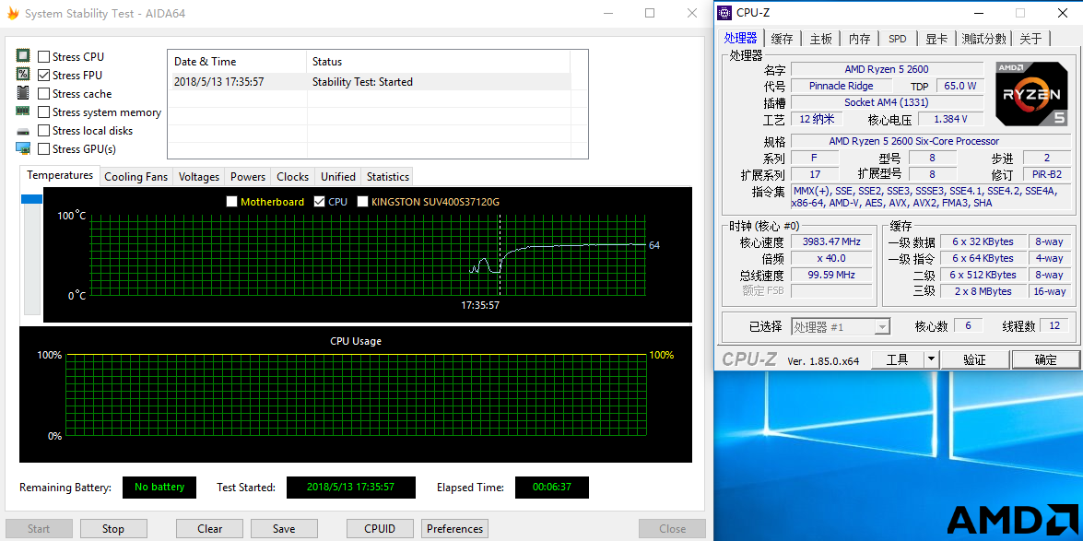Viewport: 1083px width, 541px height.
Task: Enable the Stress system memory checkbox
Action: (x=43, y=112)
